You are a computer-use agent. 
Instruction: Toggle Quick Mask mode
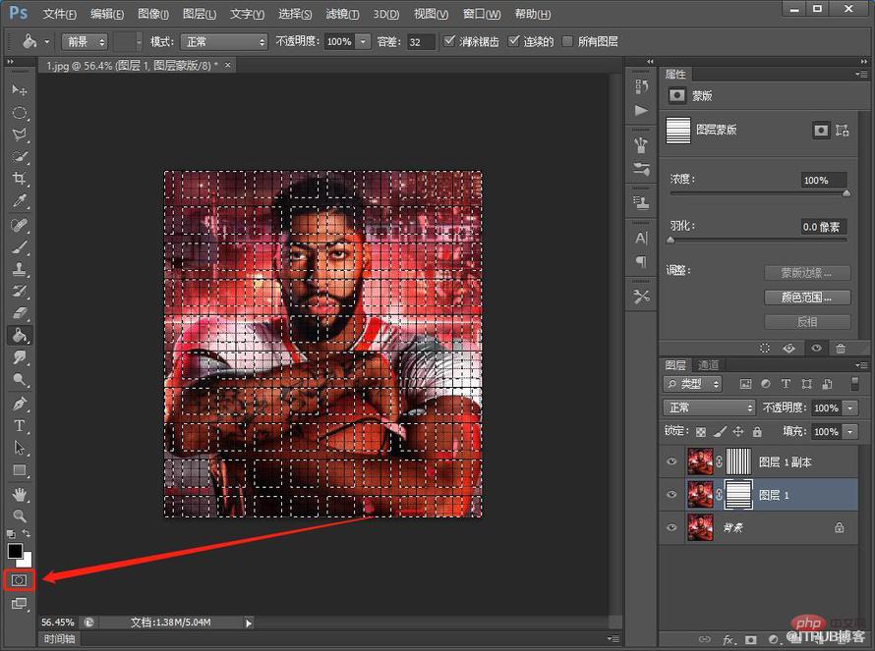click(x=19, y=580)
